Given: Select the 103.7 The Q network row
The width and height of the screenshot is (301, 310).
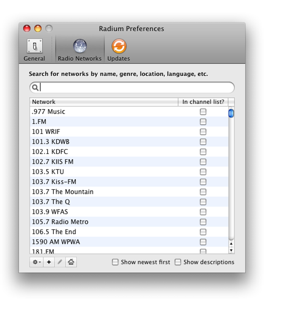Looking at the screenshot, I should tap(129, 202).
